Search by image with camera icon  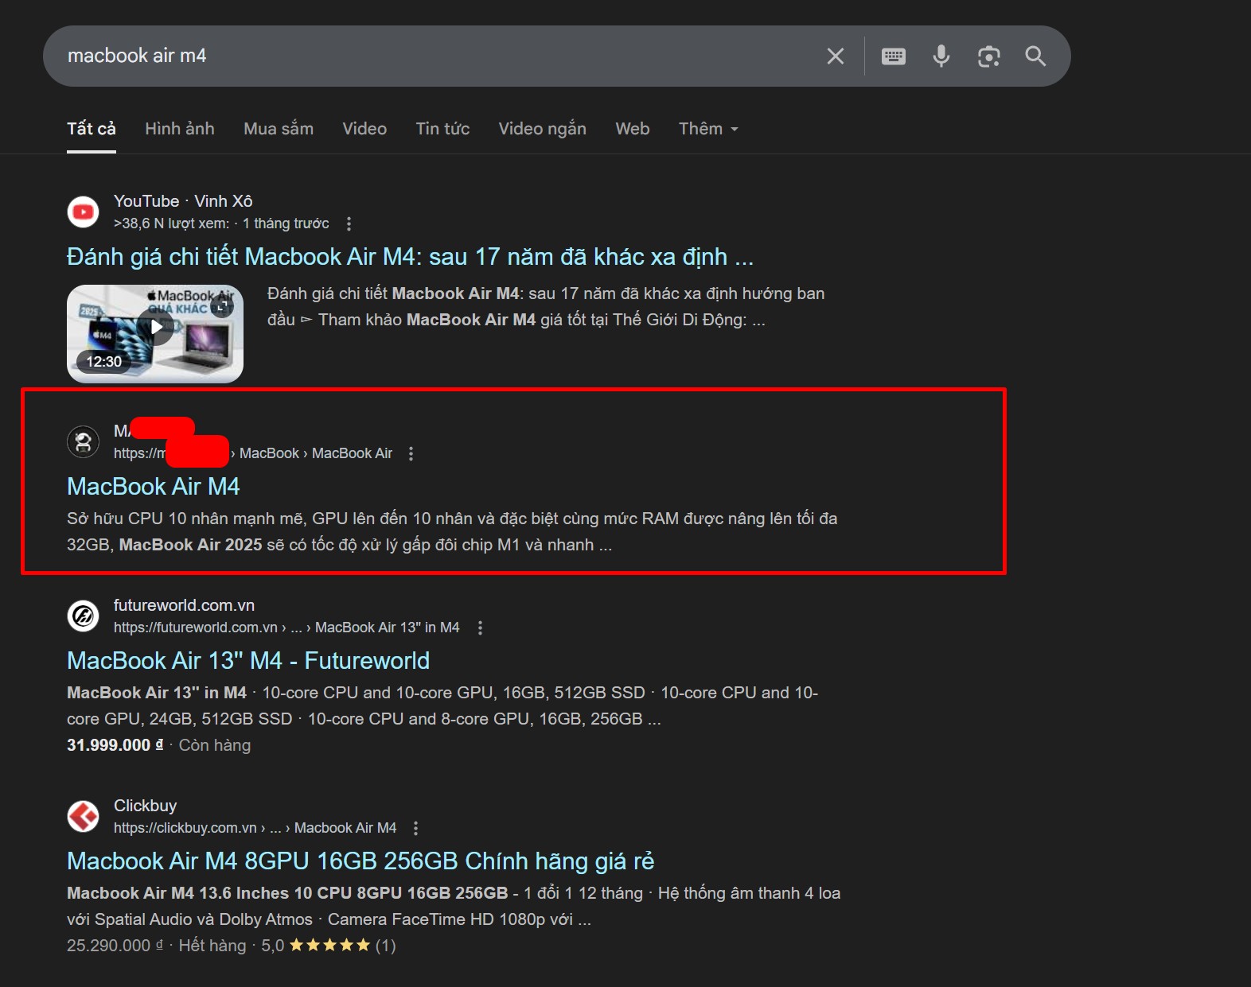988,56
